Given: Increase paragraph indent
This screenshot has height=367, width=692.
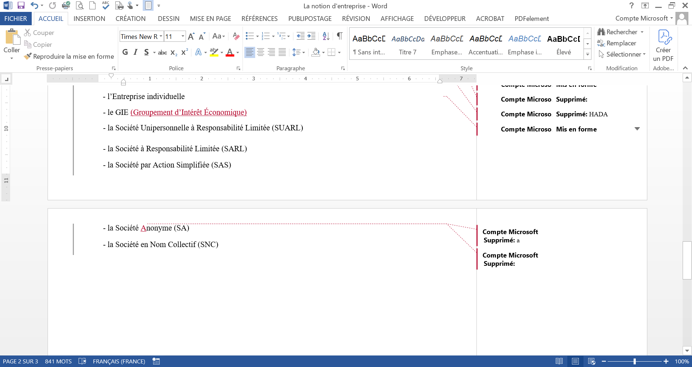Looking at the screenshot, I should click(311, 36).
